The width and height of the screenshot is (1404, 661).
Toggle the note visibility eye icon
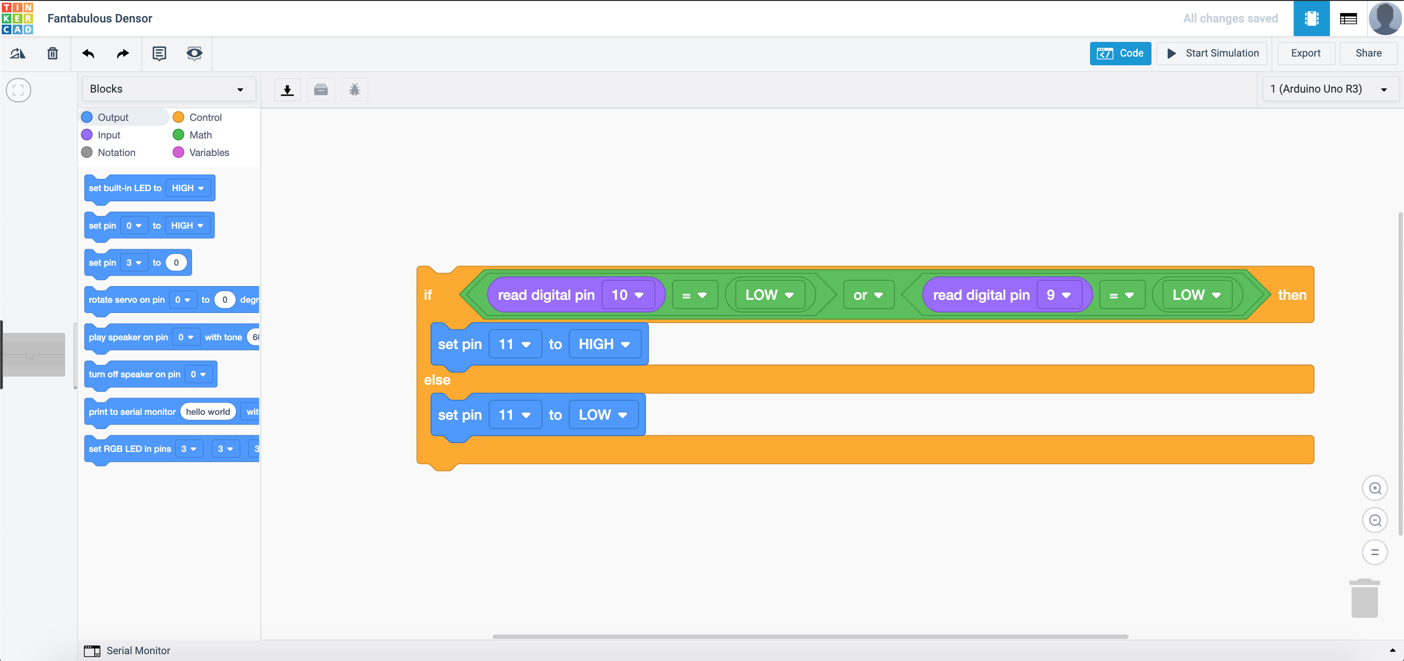click(x=194, y=54)
